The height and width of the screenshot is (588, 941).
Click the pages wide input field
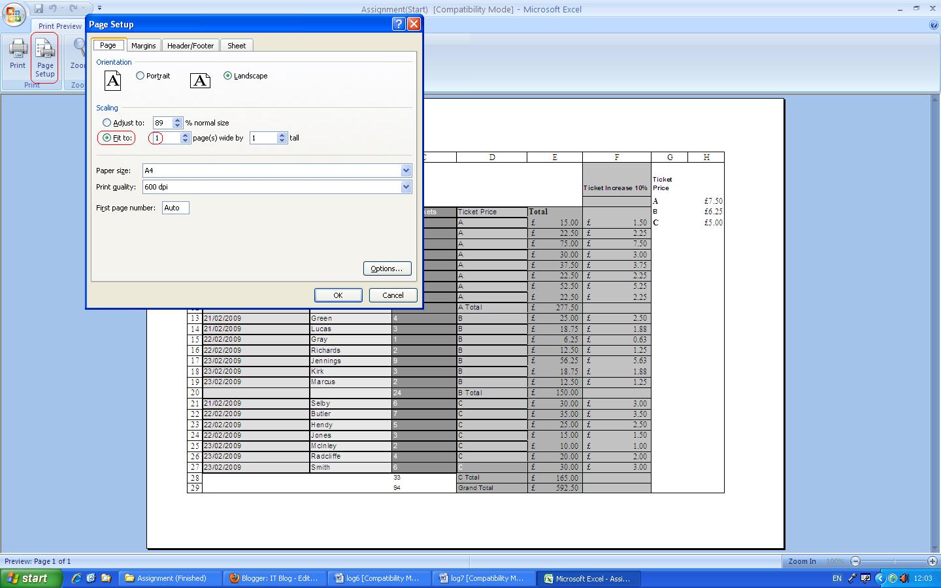166,138
